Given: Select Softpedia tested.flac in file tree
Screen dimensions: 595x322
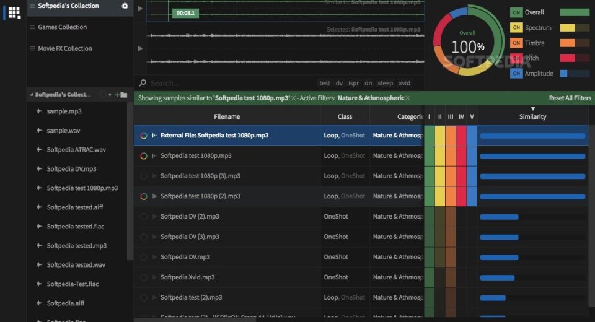Looking at the screenshot, I should pyautogui.click(x=76, y=227).
